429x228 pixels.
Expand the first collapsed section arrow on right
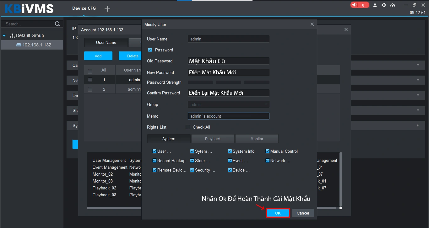418,65
